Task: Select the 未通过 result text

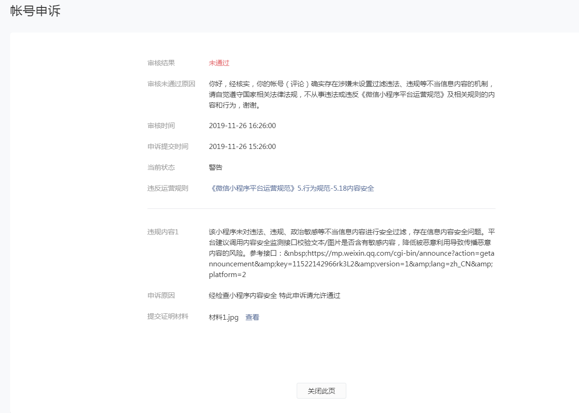Action: coord(219,63)
